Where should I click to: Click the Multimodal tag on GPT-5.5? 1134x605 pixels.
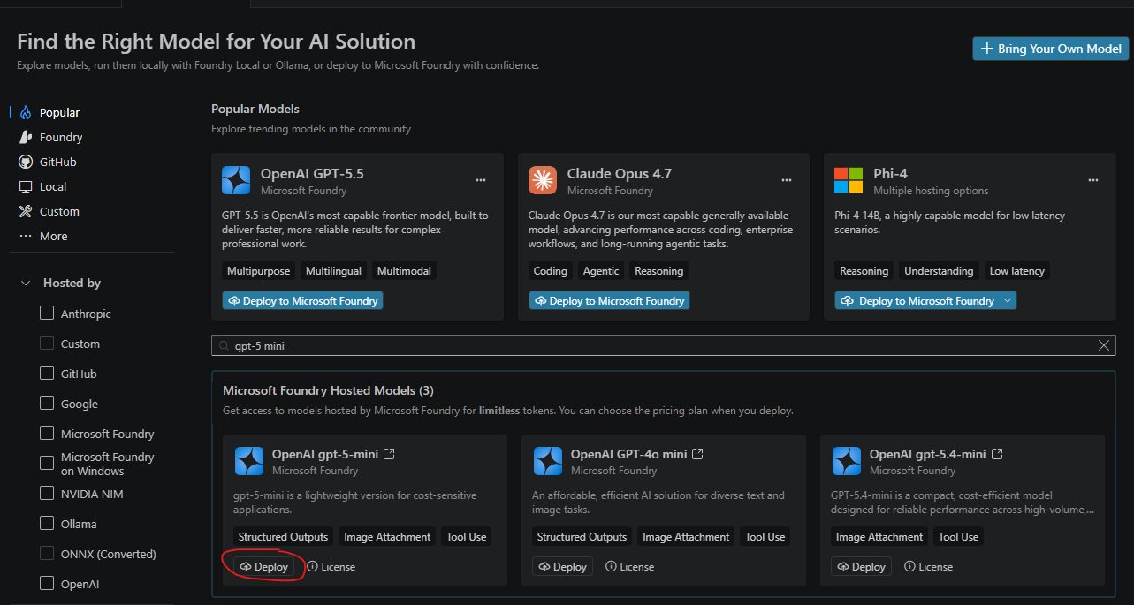(x=404, y=271)
